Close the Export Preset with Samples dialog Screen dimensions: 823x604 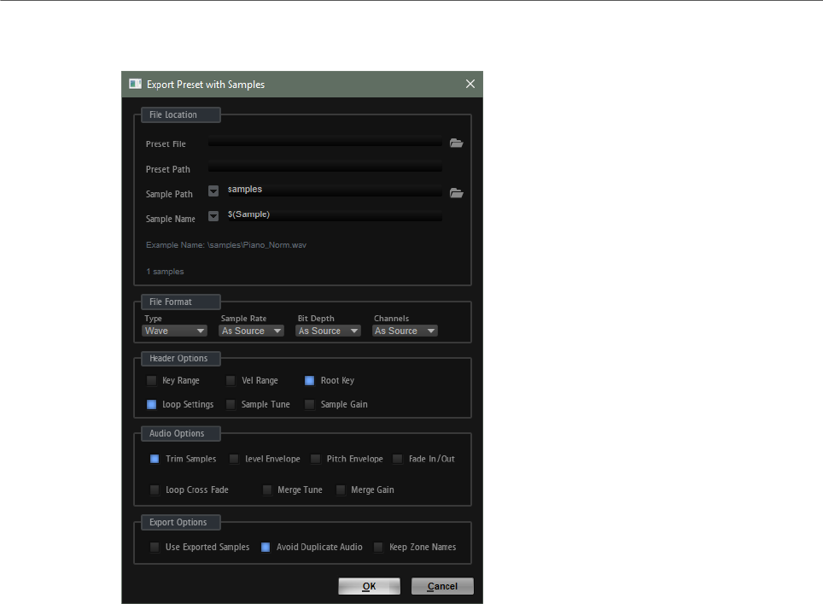point(470,84)
